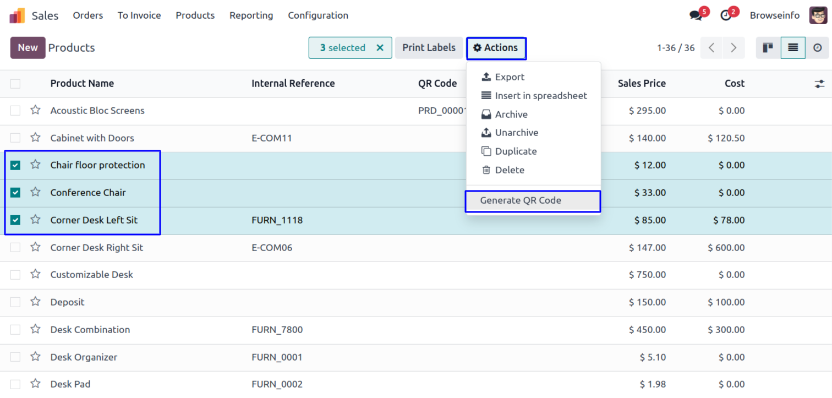Choose Generate QR Code action
Screen dimensions: 832x398
(521, 200)
